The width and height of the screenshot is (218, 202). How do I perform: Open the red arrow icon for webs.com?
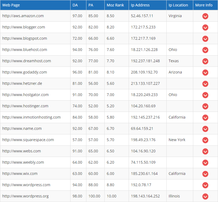click(205, 151)
